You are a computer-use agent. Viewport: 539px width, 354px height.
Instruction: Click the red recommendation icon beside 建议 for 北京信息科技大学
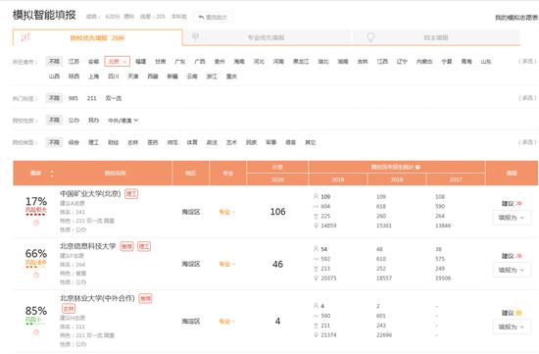coord(518,256)
